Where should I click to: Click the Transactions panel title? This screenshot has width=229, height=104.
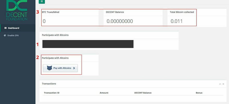49,84
